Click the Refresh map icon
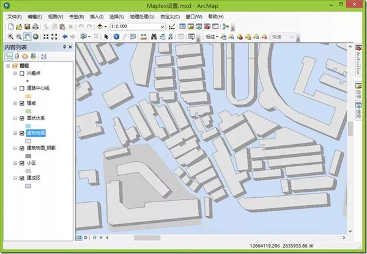367x254 pixels. click(x=95, y=238)
